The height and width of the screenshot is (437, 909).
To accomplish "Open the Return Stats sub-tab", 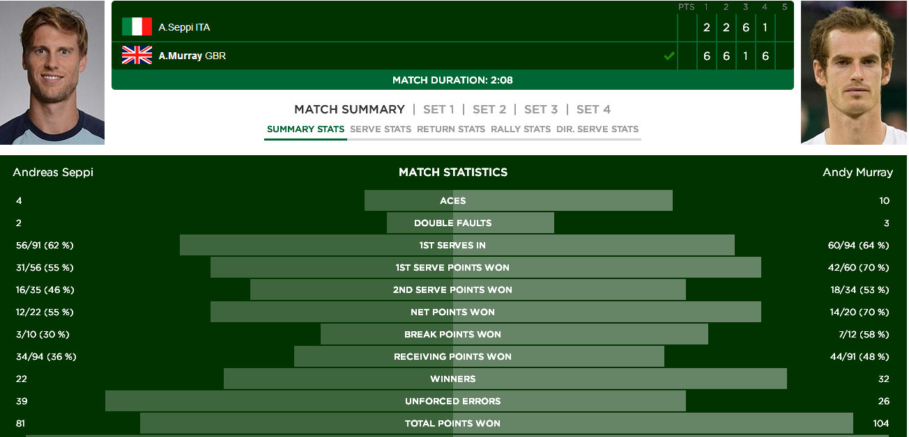I will pos(451,129).
